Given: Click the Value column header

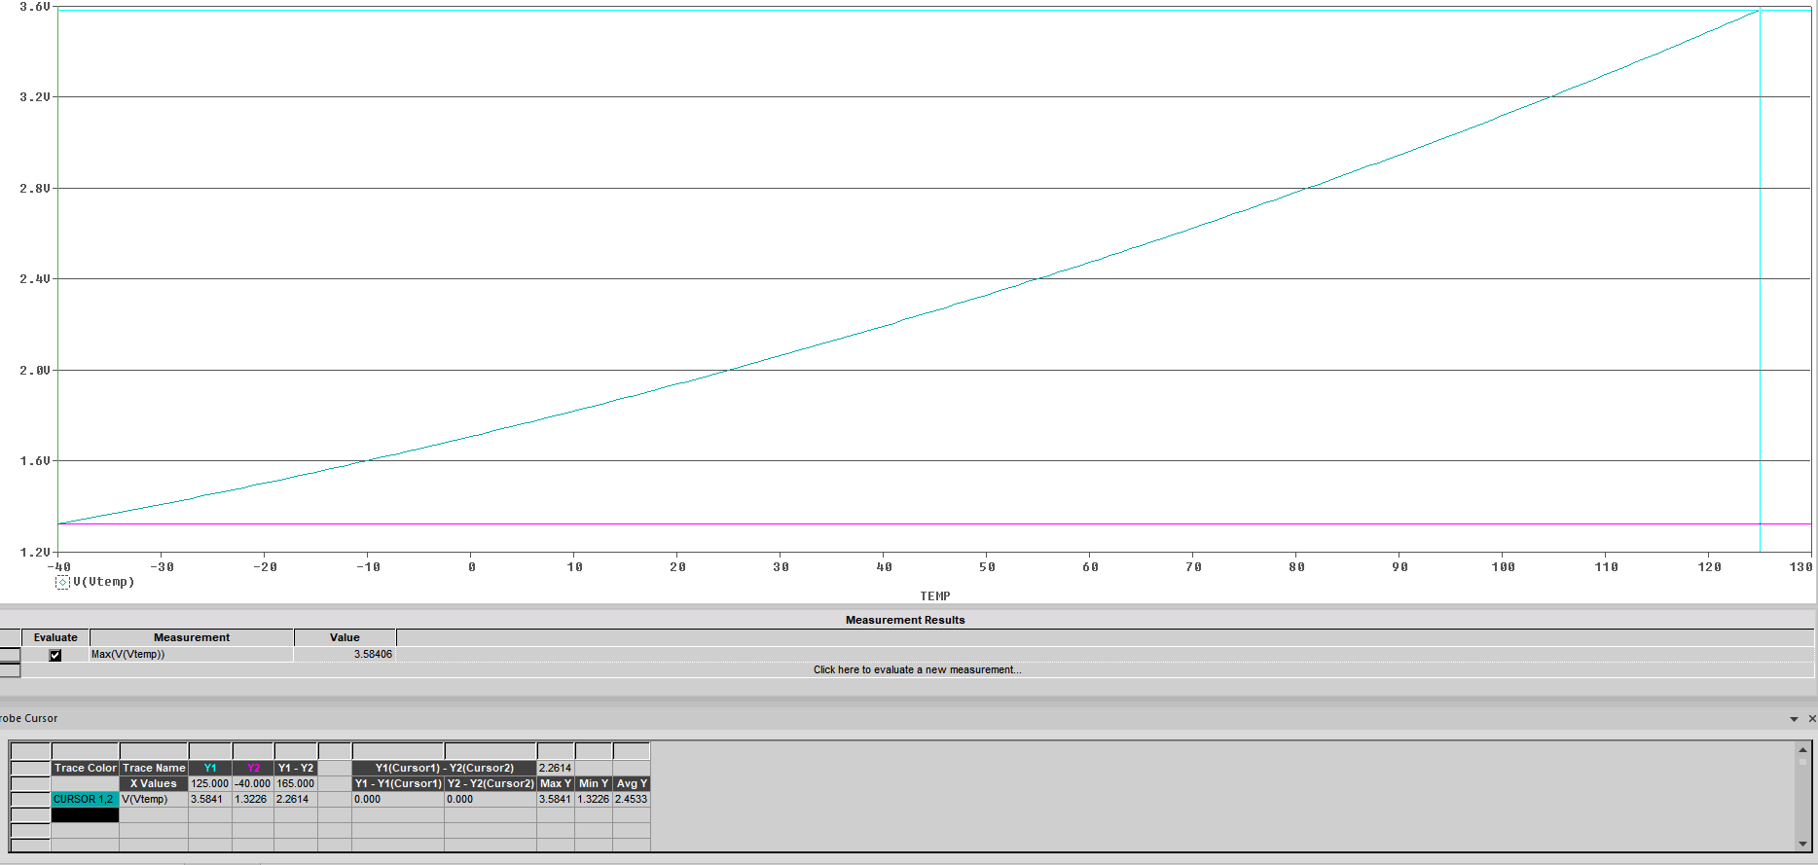Looking at the screenshot, I should (345, 638).
